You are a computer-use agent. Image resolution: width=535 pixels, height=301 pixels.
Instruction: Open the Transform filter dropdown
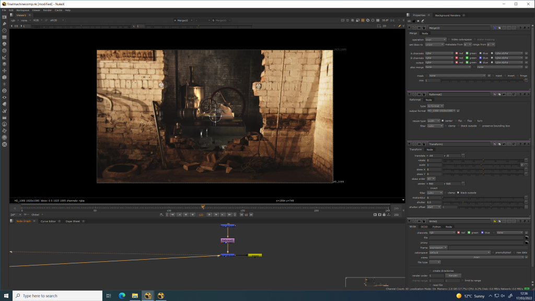[x=435, y=193]
